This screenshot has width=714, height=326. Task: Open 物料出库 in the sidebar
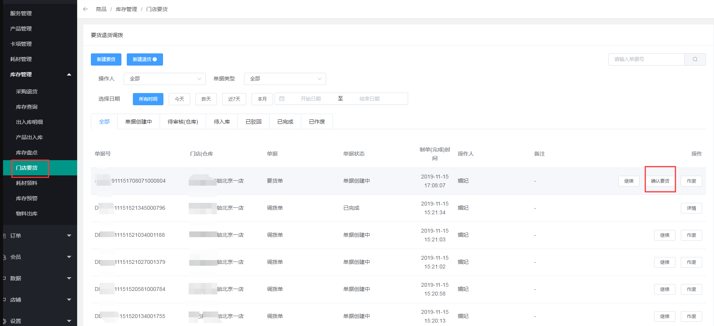pyautogui.click(x=40, y=214)
